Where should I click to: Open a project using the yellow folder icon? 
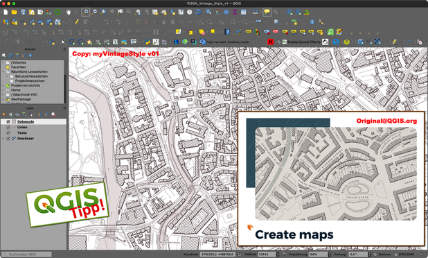click(x=14, y=12)
